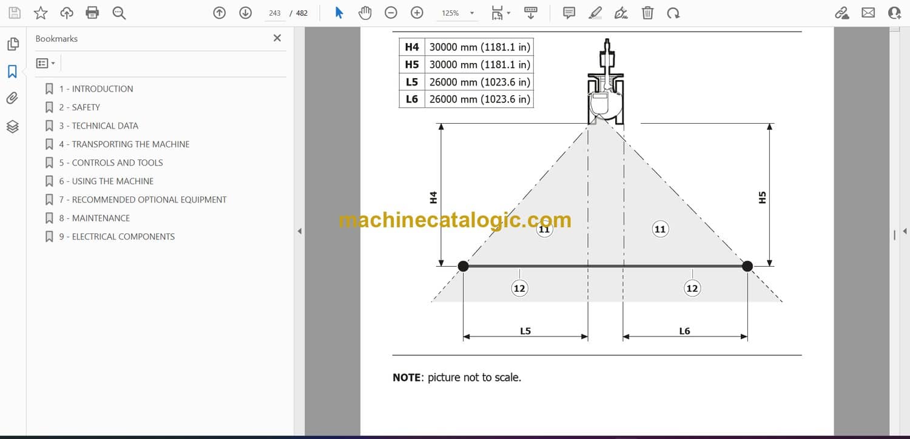The image size is (910, 439).
Task: Upload file to cloud storage
Action: [67, 13]
